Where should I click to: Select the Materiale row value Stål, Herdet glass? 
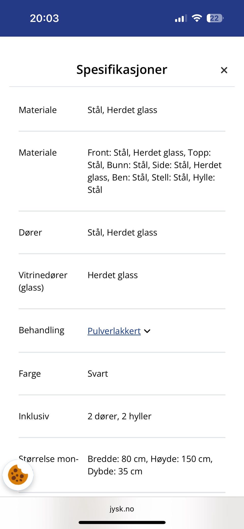point(122,110)
